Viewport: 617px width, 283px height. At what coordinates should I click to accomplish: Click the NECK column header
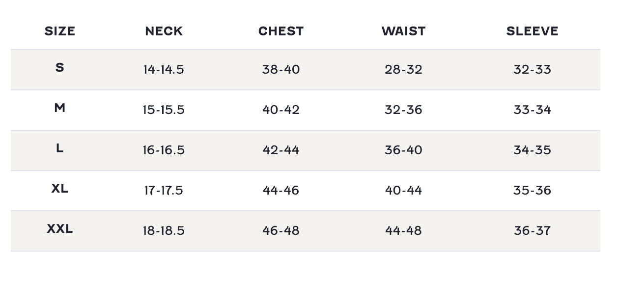164,31
